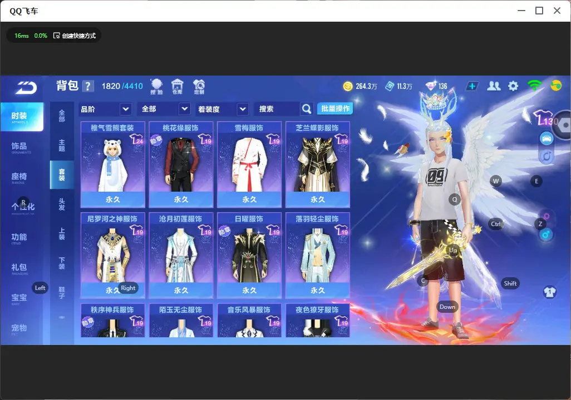Open the 头发 sub-tab

pyautogui.click(x=62, y=204)
